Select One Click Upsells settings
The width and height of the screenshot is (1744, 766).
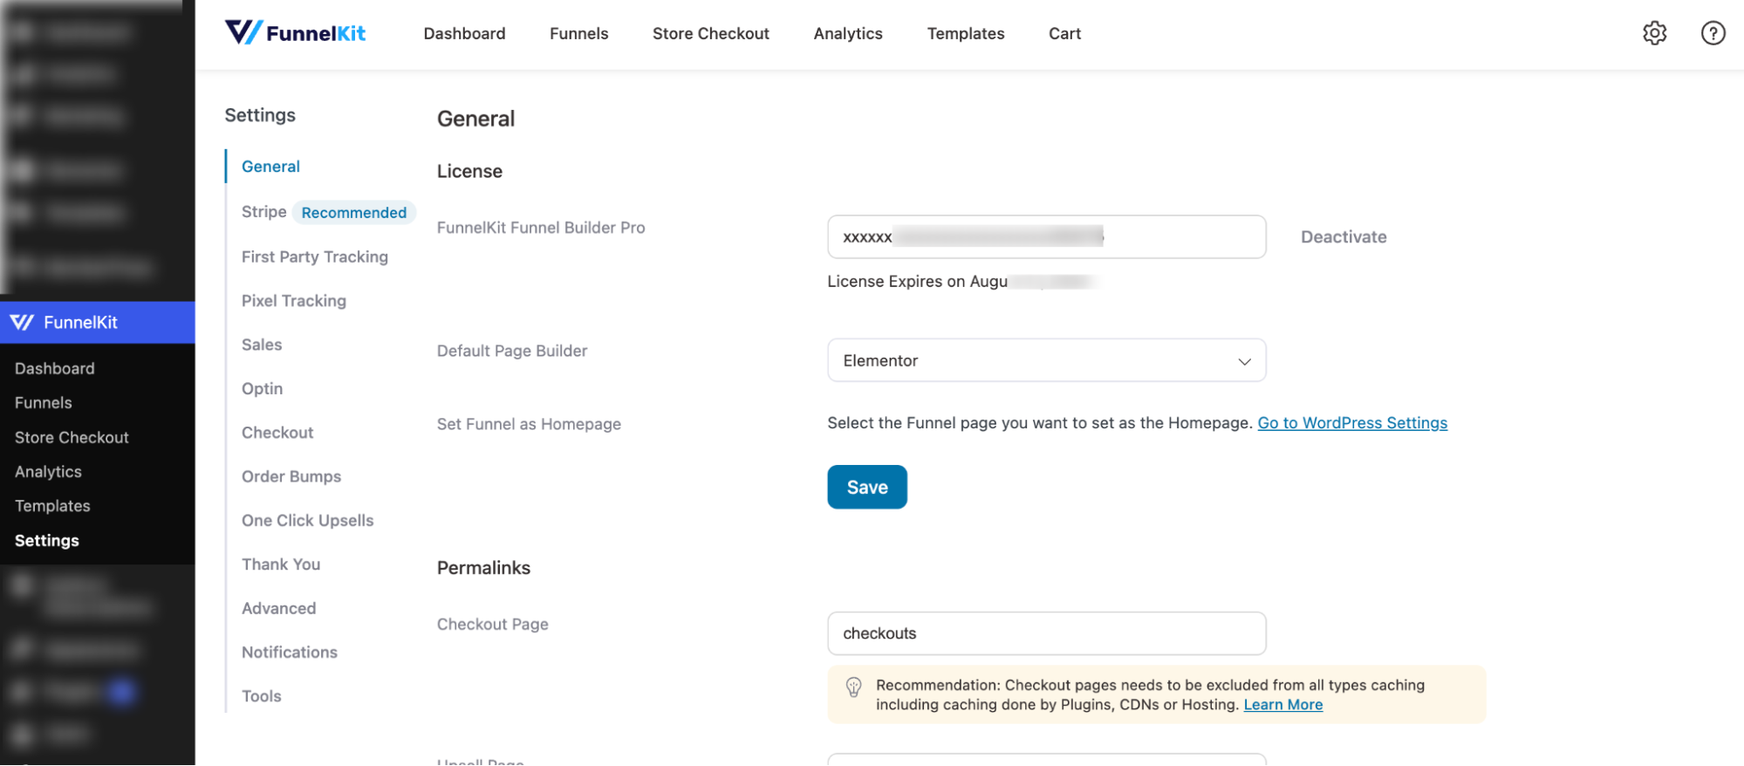click(307, 521)
